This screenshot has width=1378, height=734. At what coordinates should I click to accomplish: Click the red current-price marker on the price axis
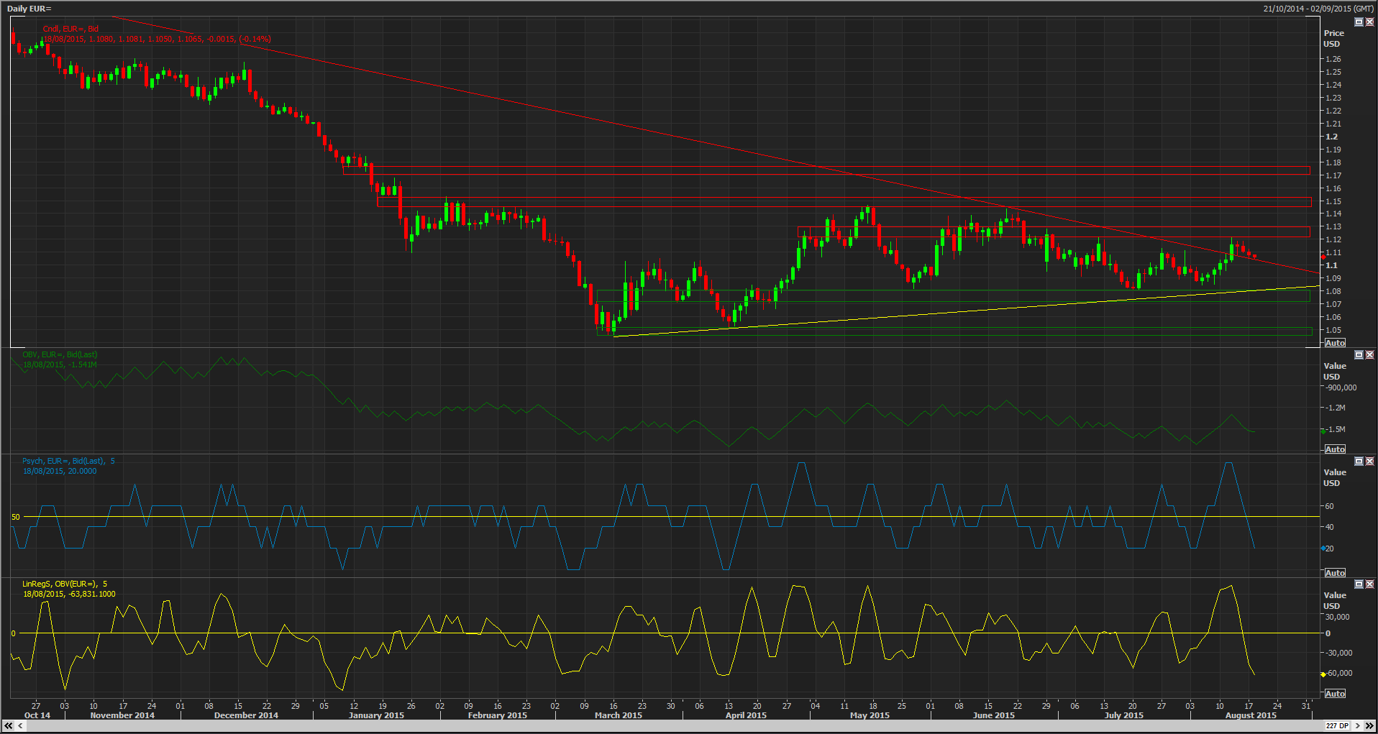click(x=1323, y=257)
